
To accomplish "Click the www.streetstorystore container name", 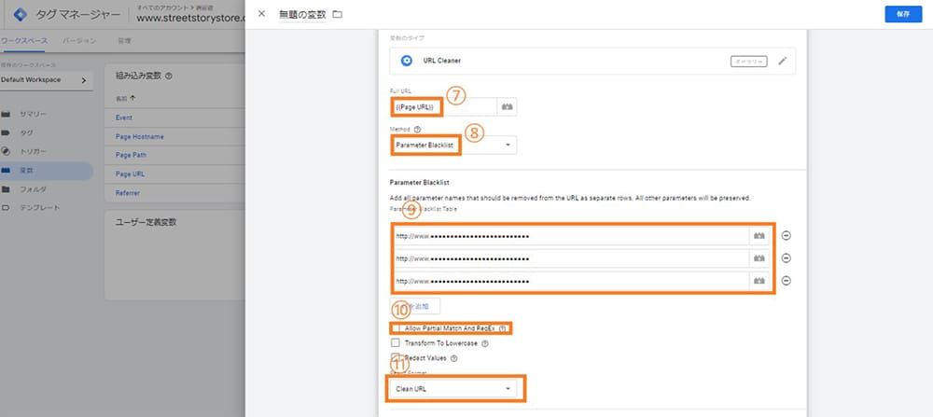I will coord(190,19).
